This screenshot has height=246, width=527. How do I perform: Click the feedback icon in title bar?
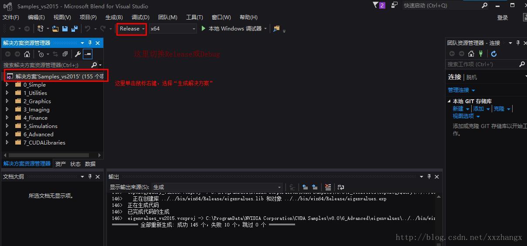394,5
